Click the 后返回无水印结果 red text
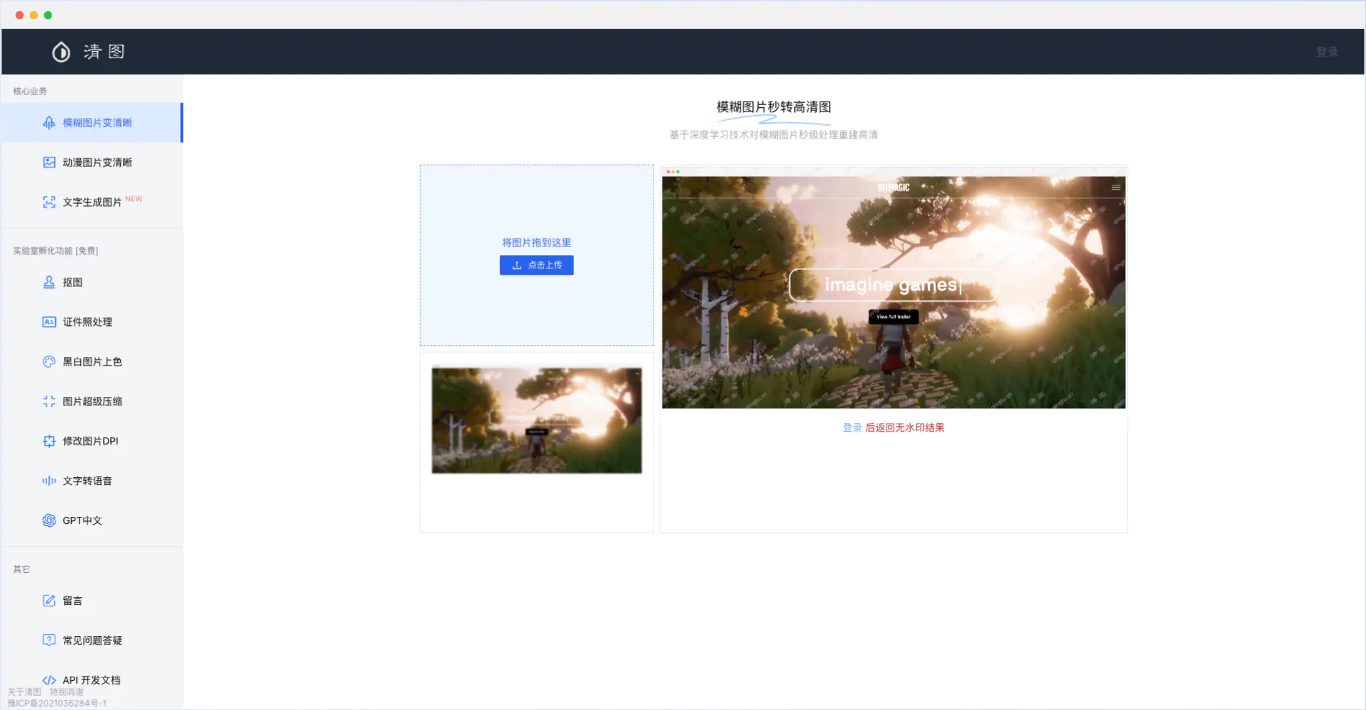The width and height of the screenshot is (1366, 710). pos(904,428)
